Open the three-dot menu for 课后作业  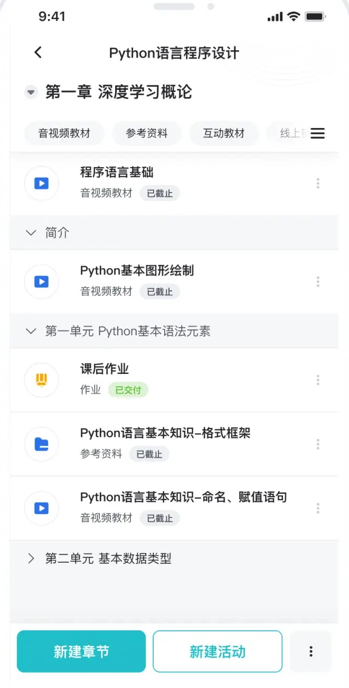[318, 380]
